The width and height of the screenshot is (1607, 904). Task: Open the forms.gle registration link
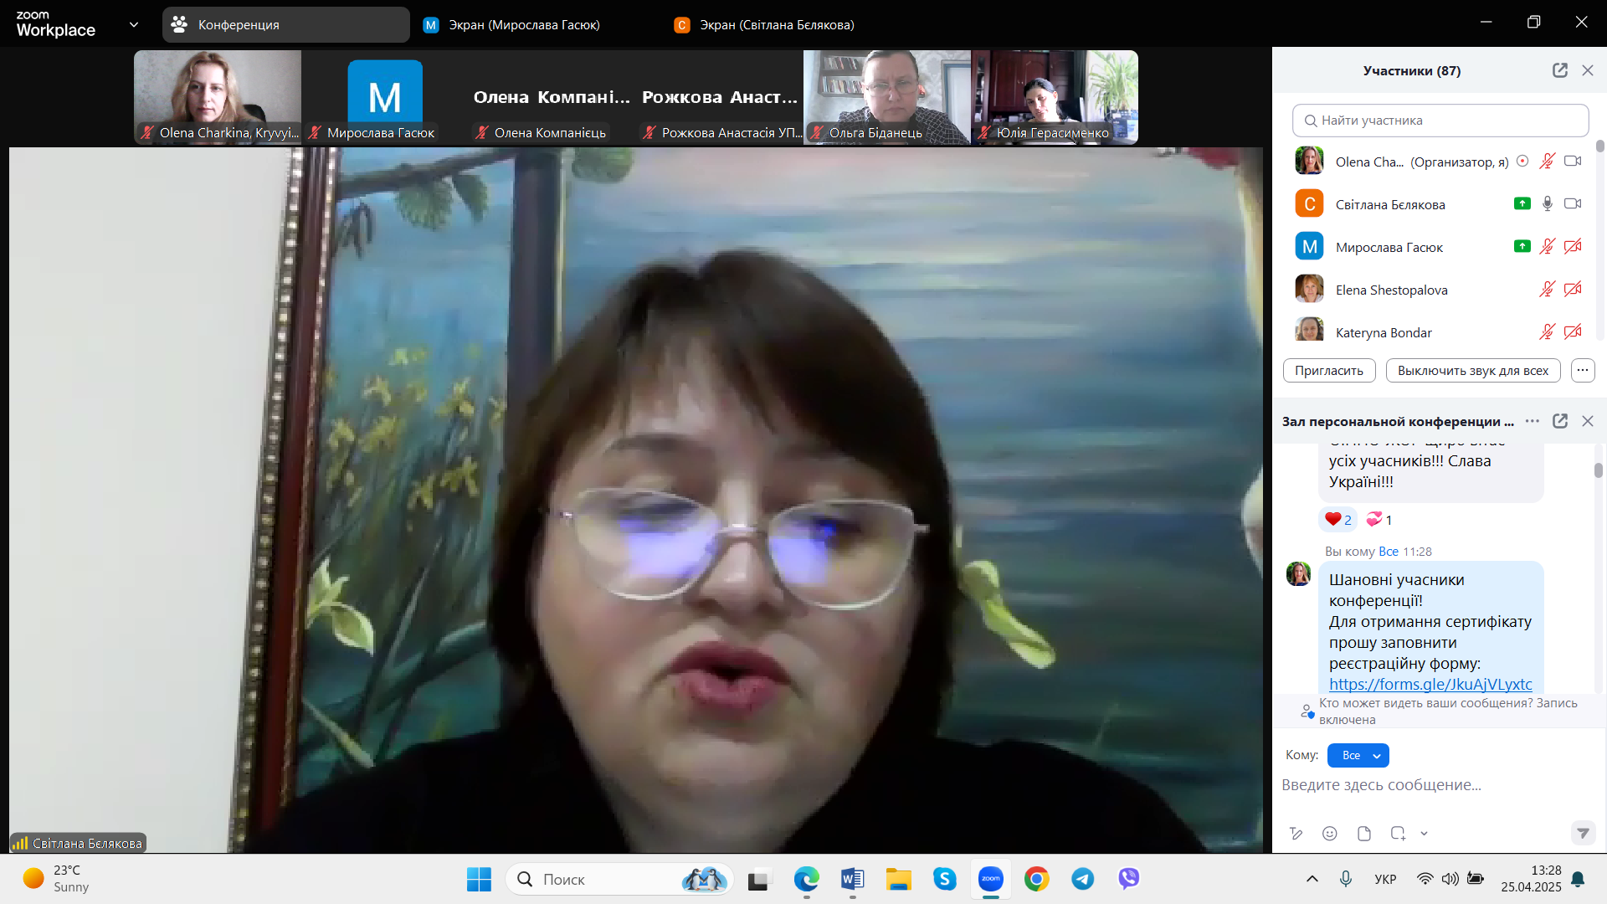(x=1430, y=684)
